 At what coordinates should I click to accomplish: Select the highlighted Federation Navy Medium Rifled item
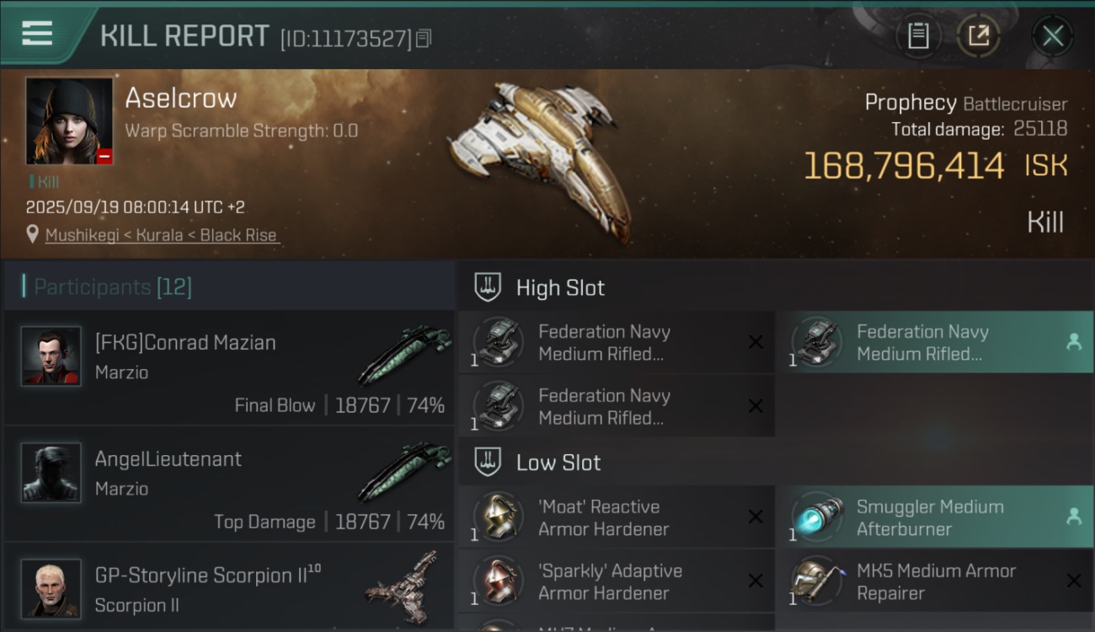[933, 343]
